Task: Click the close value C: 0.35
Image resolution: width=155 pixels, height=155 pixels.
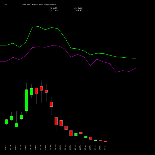Action: (54, 8)
